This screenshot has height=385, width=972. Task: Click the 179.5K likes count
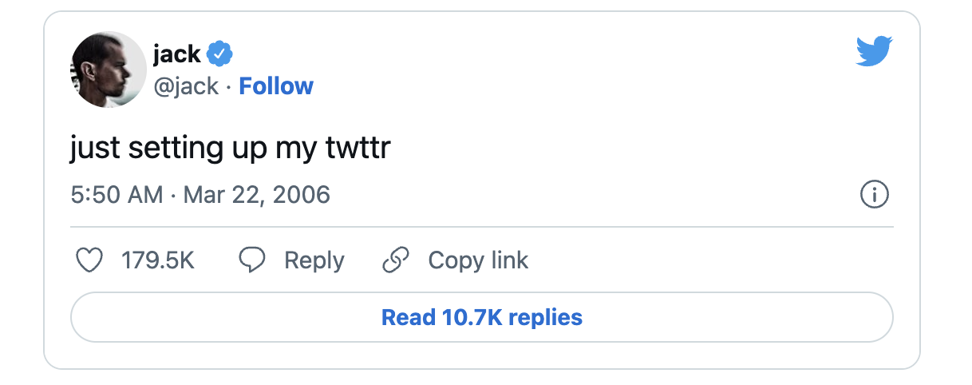(x=158, y=260)
